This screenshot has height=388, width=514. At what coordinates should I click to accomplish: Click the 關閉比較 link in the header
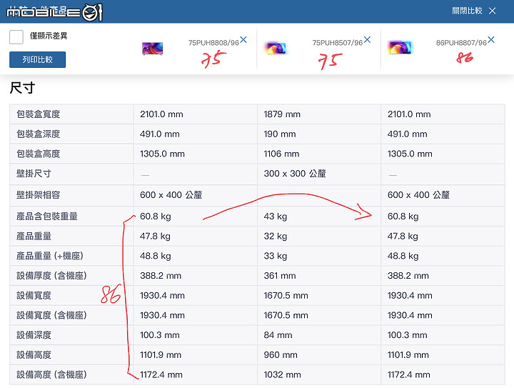[467, 11]
